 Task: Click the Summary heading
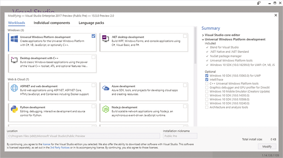(x=210, y=28)
